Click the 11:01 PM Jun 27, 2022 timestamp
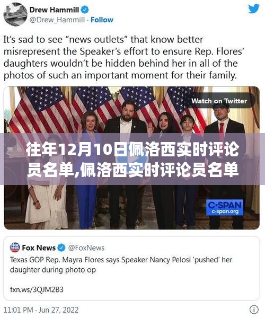The width and height of the screenshot is (265, 318). (x=41, y=310)
